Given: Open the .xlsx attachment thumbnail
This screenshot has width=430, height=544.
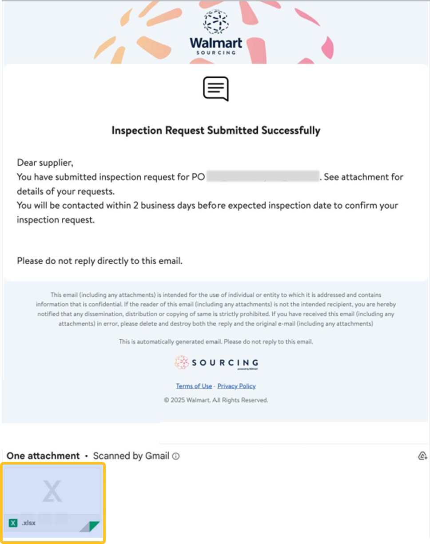Looking at the screenshot, I should tap(53, 493).
